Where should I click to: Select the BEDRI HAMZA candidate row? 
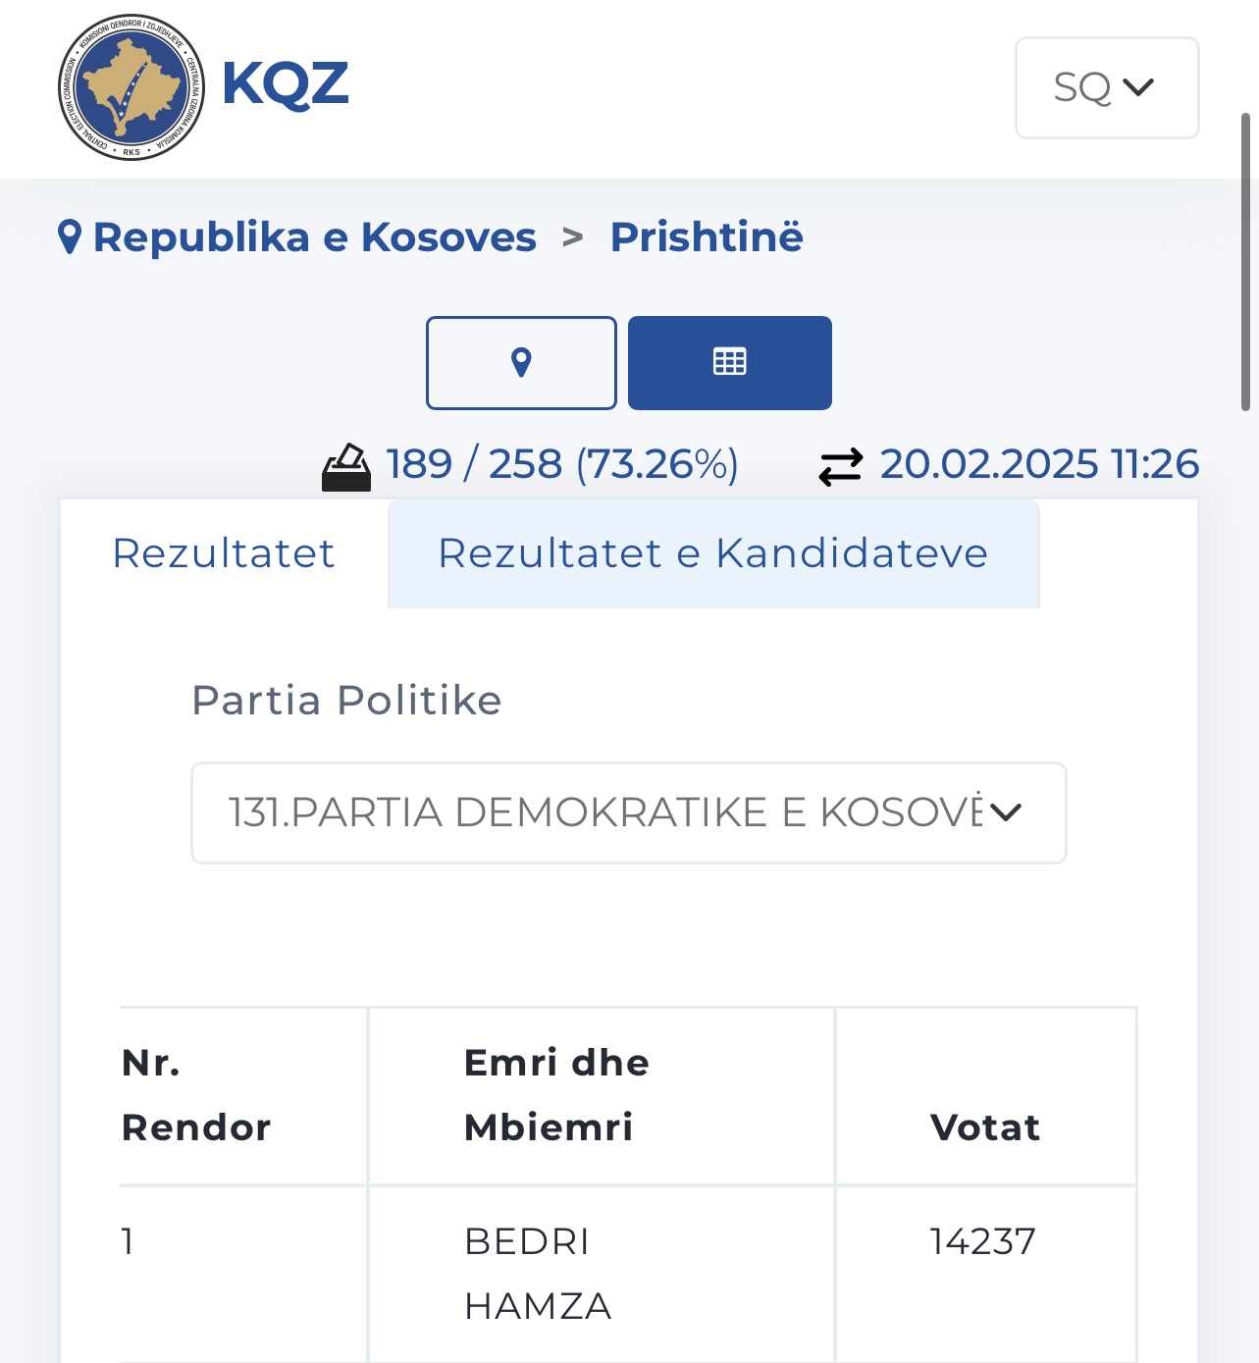coord(538,1274)
